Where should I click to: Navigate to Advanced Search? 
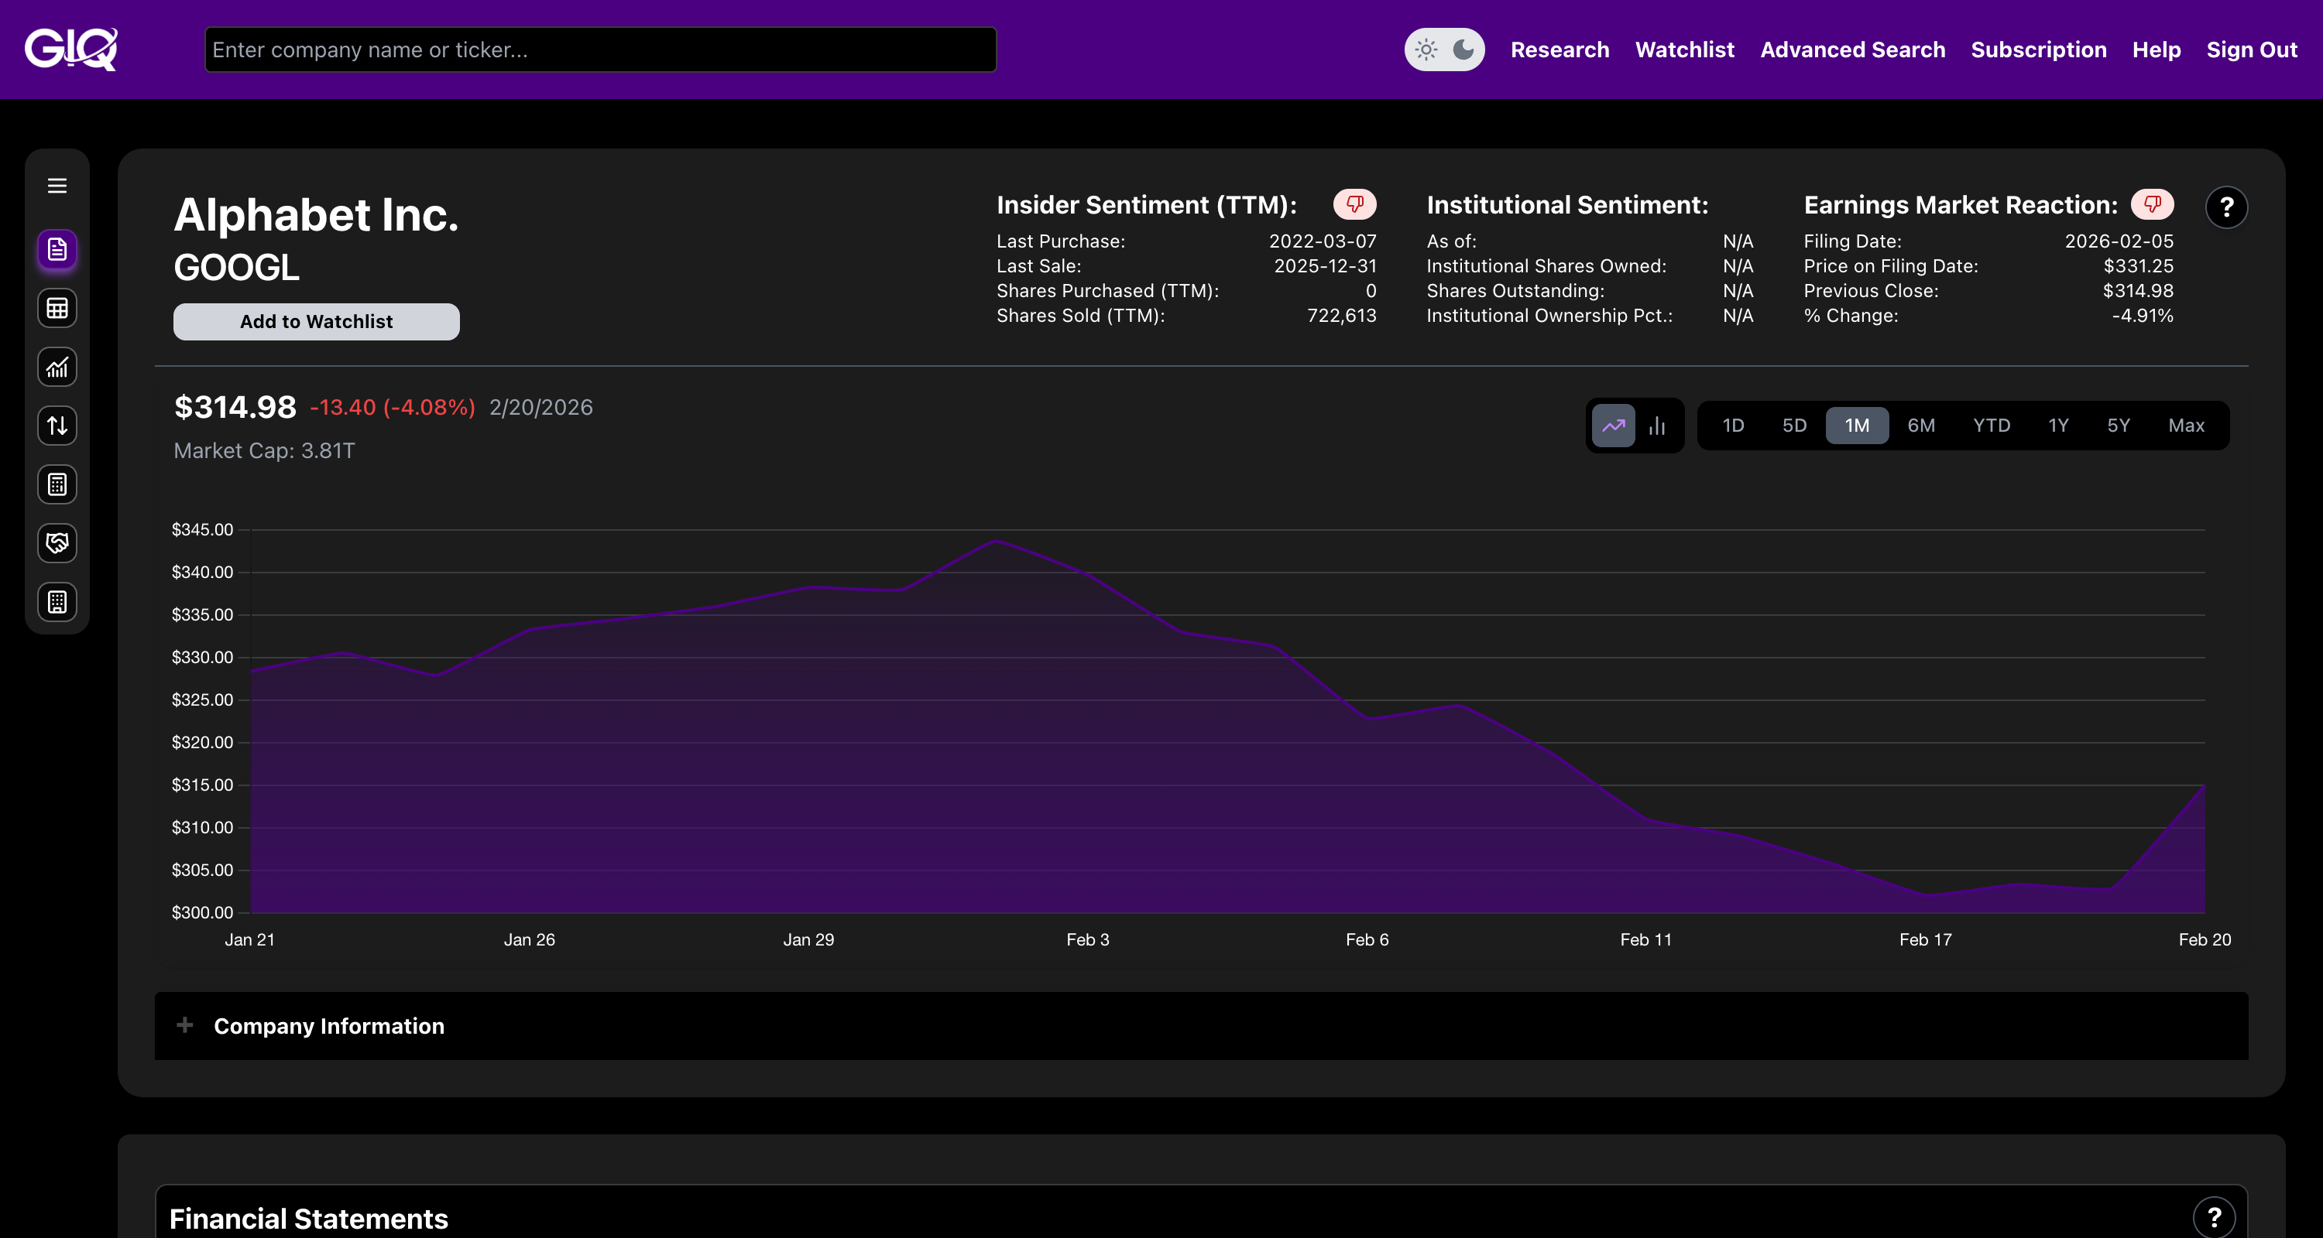(1852, 50)
